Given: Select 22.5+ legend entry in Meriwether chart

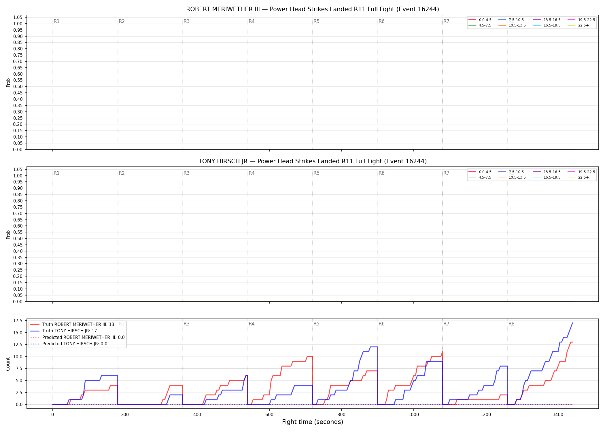Looking at the screenshot, I should (x=578, y=25).
